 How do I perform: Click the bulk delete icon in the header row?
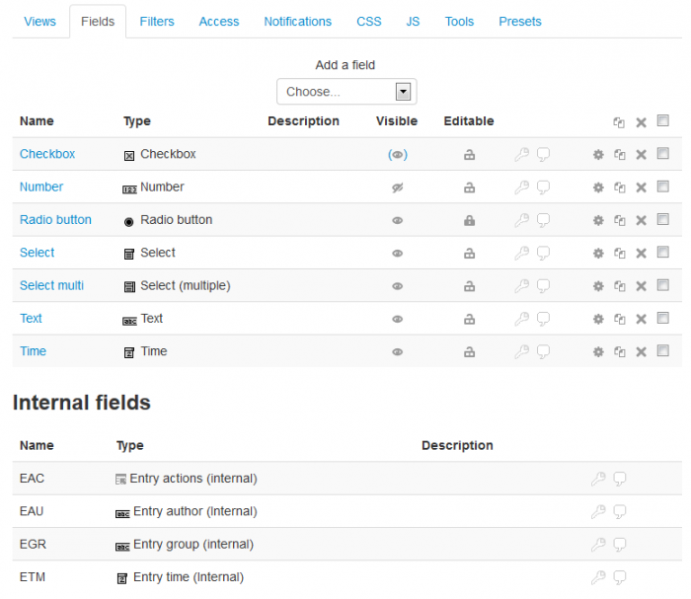[x=641, y=122]
